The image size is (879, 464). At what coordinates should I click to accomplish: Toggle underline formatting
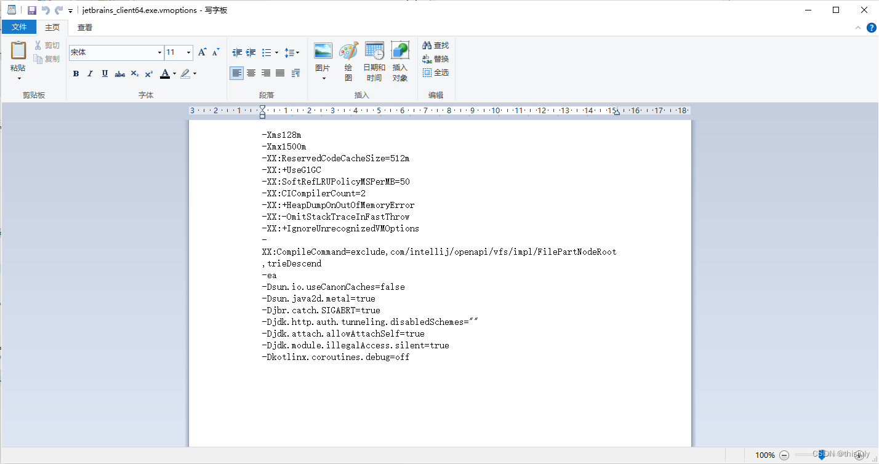105,73
